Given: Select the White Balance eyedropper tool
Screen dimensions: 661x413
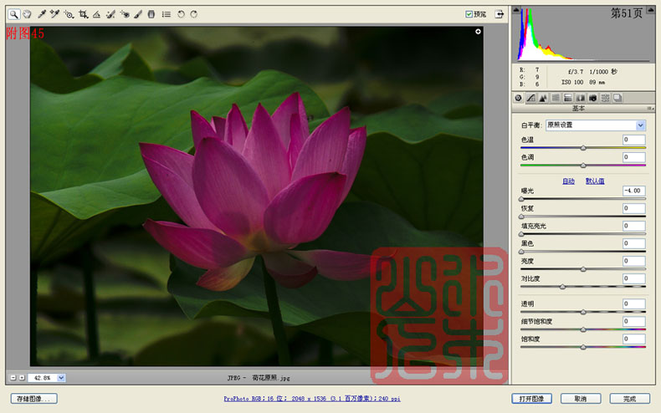Looking at the screenshot, I should point(41,14).
